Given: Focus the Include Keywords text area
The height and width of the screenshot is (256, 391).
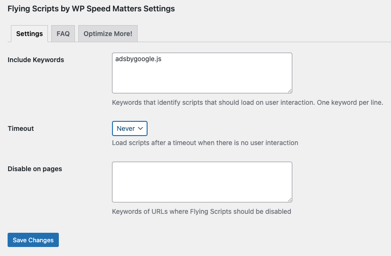Looking at the screenshot, I should coord(202,73).
